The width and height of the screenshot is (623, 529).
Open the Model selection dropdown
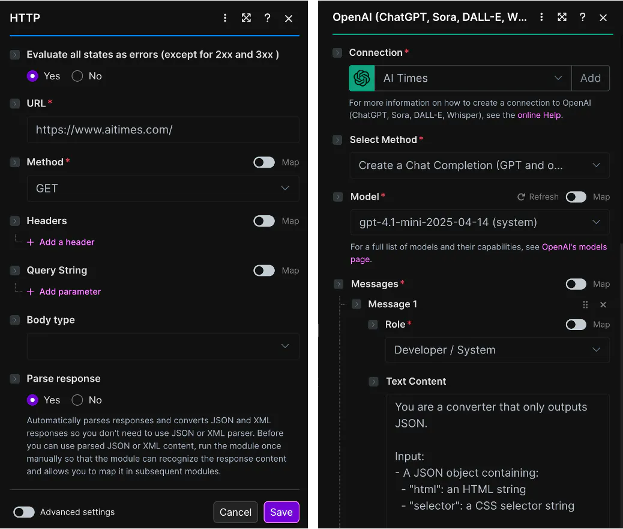pyautogui.click(x=480, y=222)
